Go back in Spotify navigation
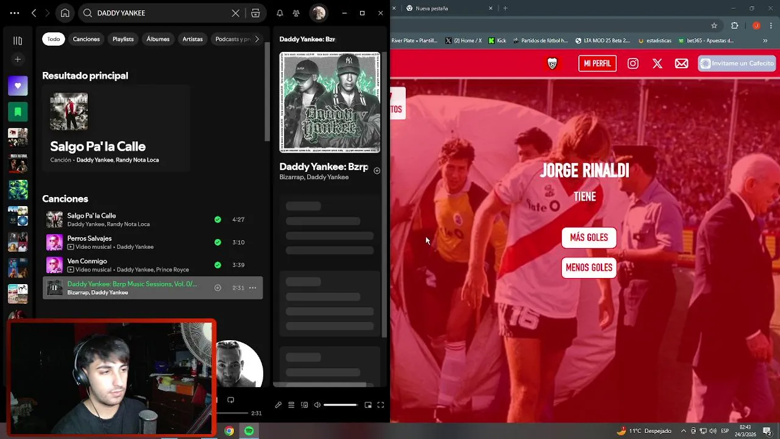Screen dimensions: 780x439 [34, 13]
